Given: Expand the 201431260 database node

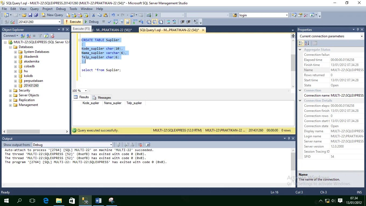Looking at the screenshot, I should click(x=15, y=86).
